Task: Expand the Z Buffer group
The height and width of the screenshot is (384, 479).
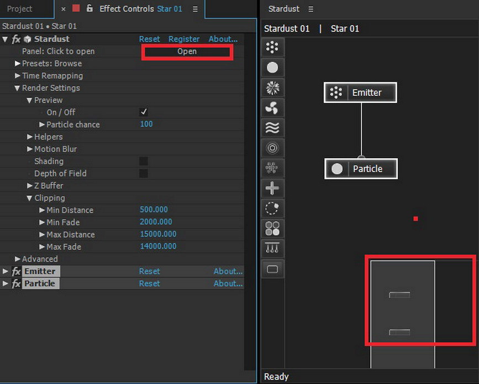Action: click(x=30, y=186)
